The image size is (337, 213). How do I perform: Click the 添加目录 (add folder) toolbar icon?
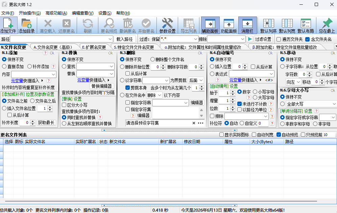pos(26,25)
